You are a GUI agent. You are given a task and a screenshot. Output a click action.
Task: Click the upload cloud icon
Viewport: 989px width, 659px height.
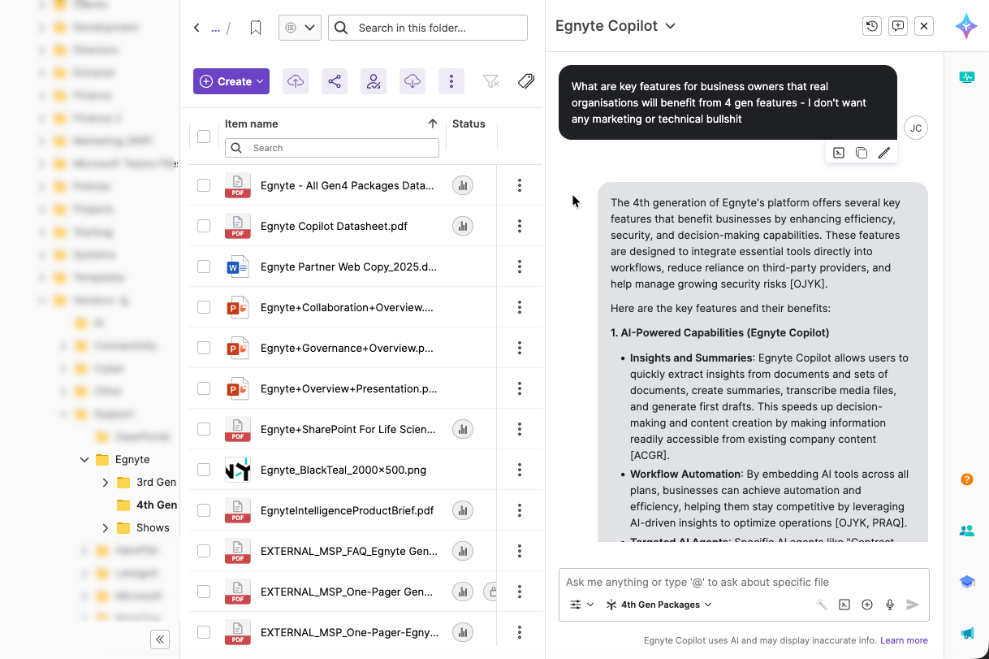296,81
